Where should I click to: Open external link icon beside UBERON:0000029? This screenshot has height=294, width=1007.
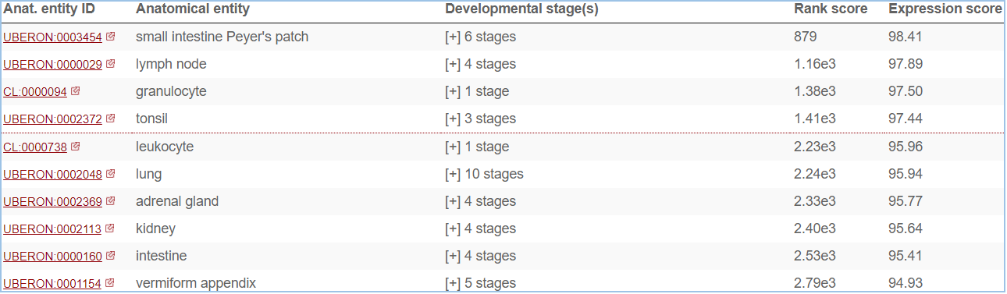pos(111,64)
